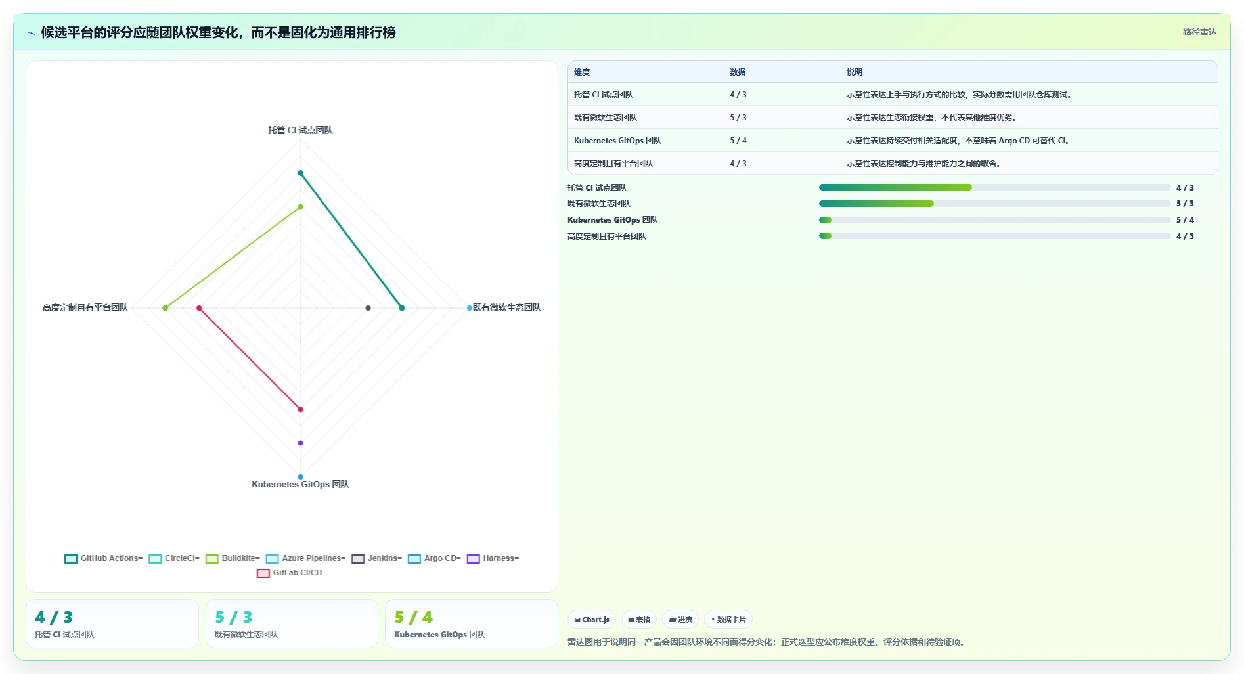This screenshot has width=1244, height=674.
Task: Click the small icon before the page title
Action: point(31,33)
